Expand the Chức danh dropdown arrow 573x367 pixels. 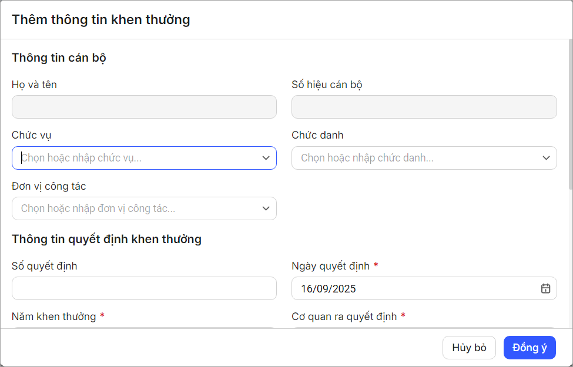[546, 158]
